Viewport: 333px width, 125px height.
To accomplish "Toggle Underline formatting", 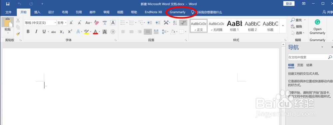I will [44, 32].
